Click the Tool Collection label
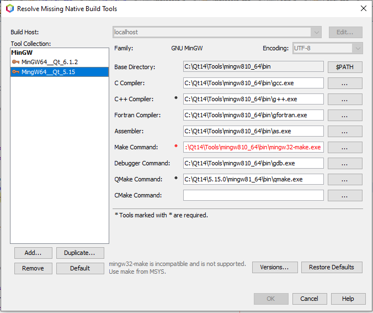The image size is (373, 313). [31, 44]
